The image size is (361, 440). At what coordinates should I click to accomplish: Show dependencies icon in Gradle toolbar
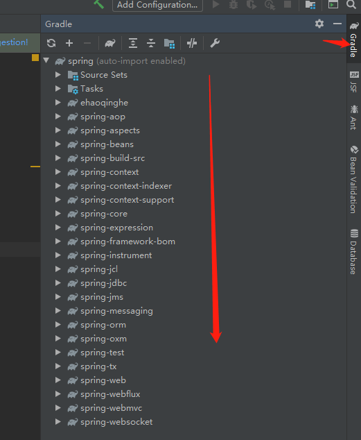170,43
